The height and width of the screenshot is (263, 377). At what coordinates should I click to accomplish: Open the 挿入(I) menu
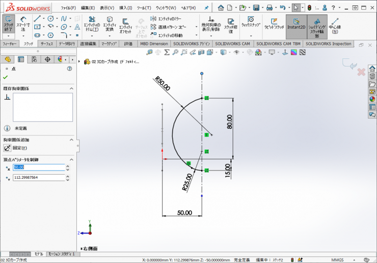pos(125,8)
